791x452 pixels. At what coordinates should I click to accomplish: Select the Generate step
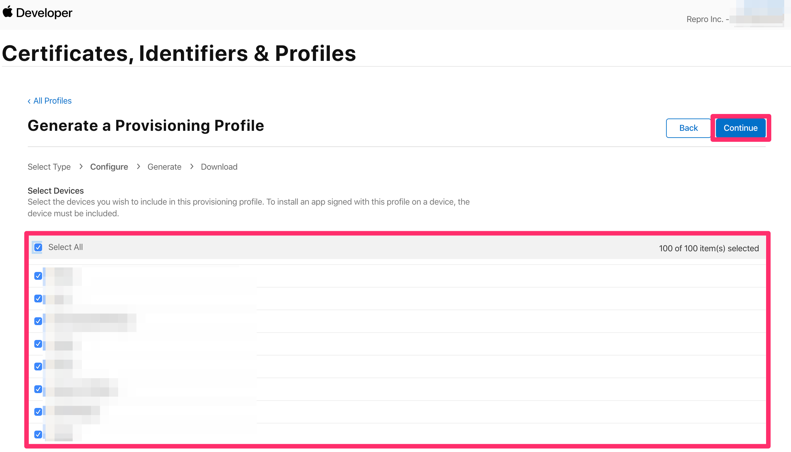pos(164,167)
